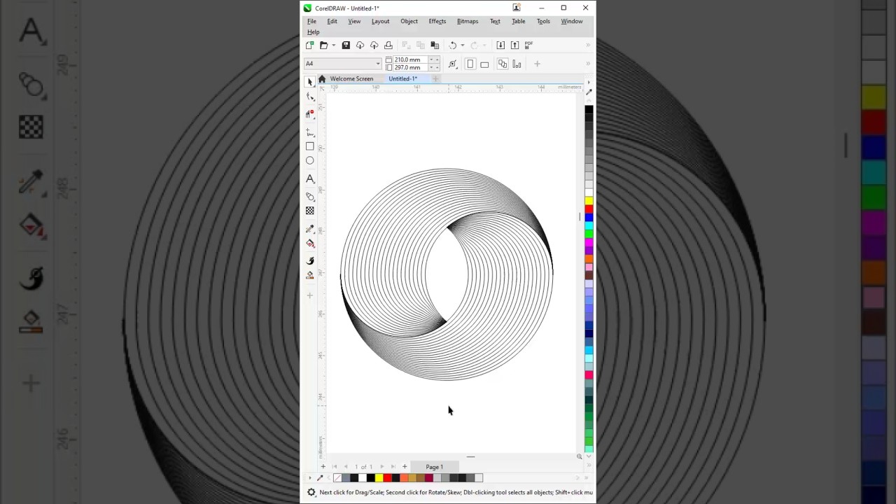
Task: Switch to the Welcome Screen tab
Action: click(x=351, y=79)
